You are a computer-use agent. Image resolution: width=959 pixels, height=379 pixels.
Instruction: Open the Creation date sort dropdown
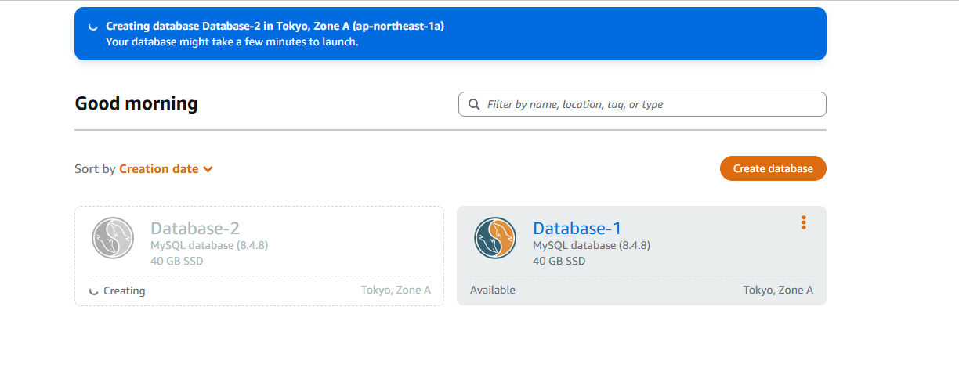(158, 169)
